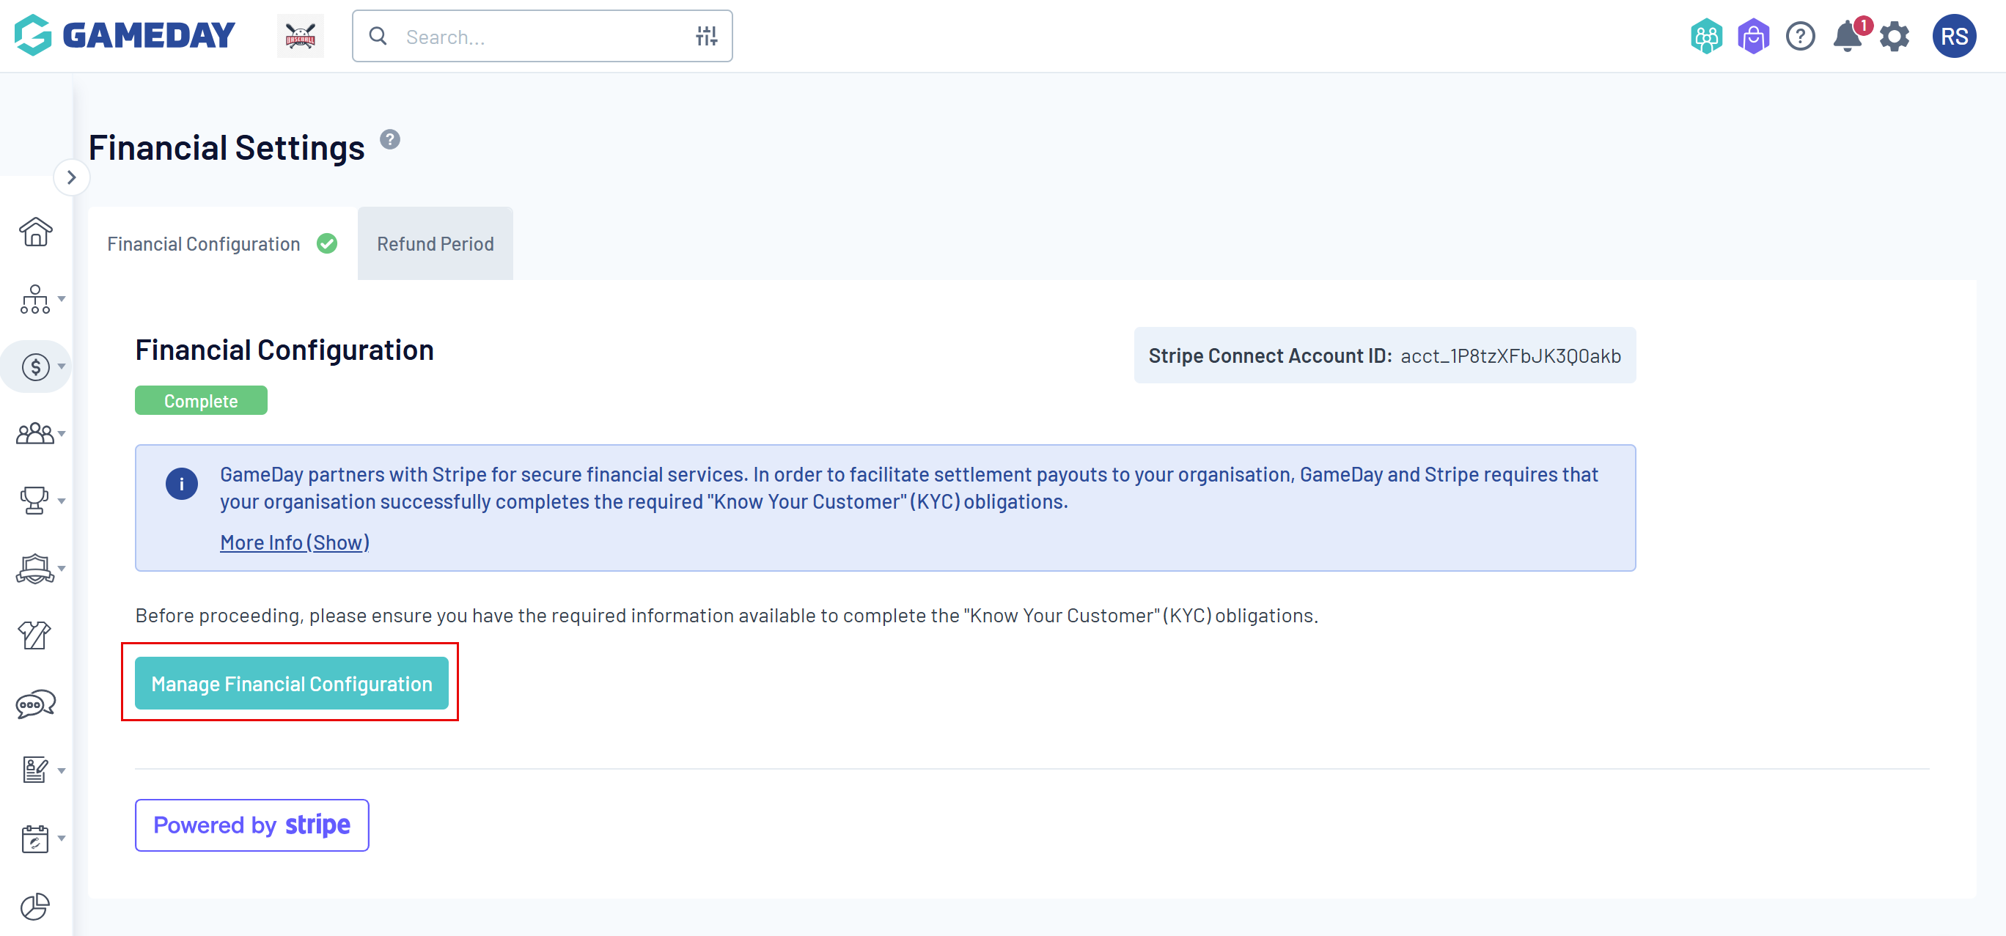Open the Communications chat bubble sidebar icon
The width and height of the screenshot is (2006, 936).
[x=35, y=704]
